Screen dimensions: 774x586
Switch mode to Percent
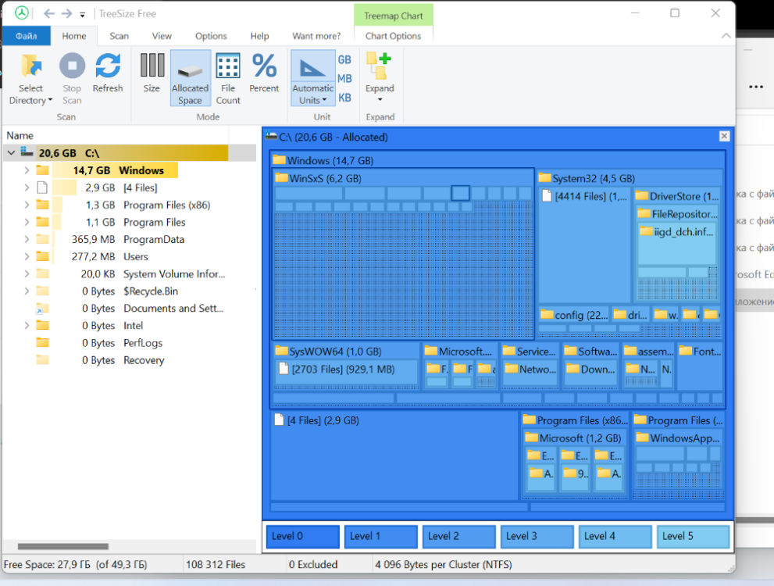(264, 73)
